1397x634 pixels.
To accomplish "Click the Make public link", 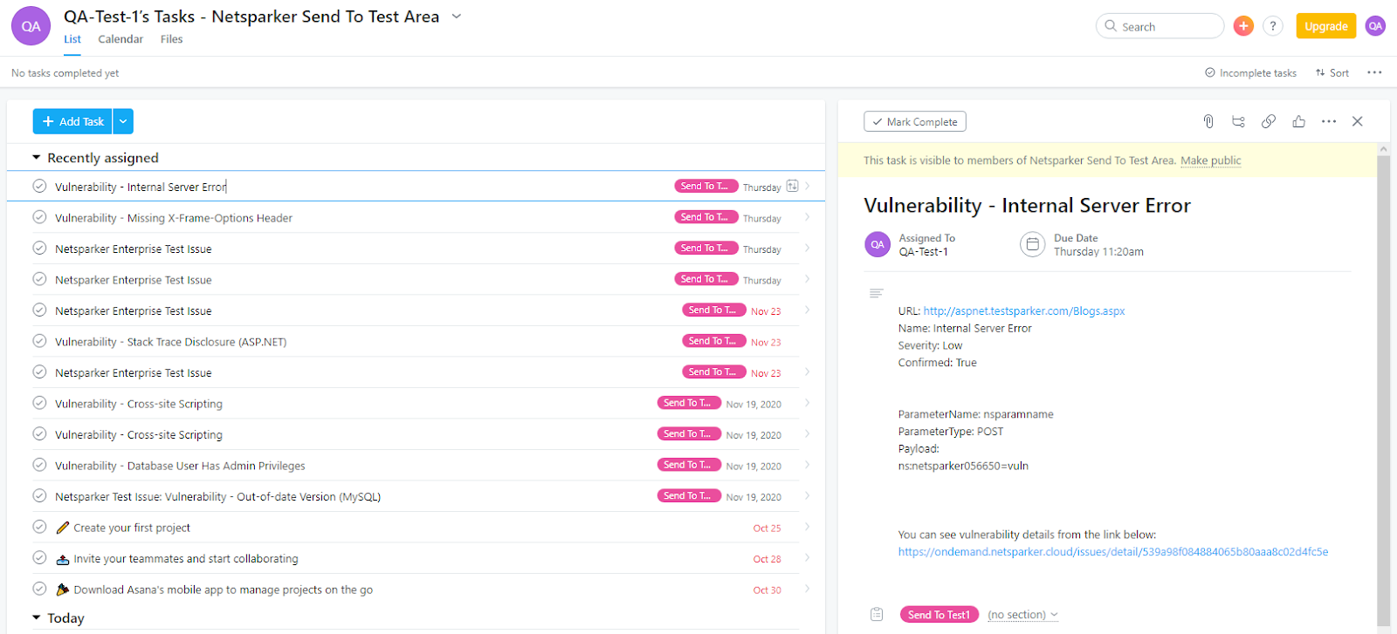I will tap(1210, 160).
